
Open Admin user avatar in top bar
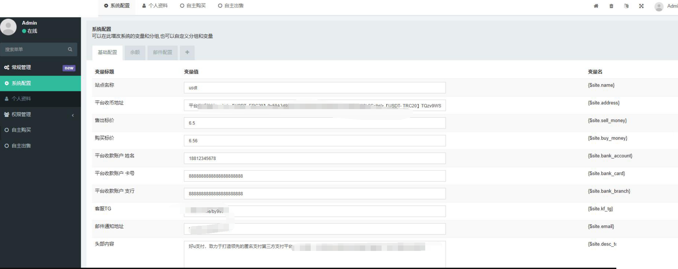pyautogui.click(x=659, y=6)
